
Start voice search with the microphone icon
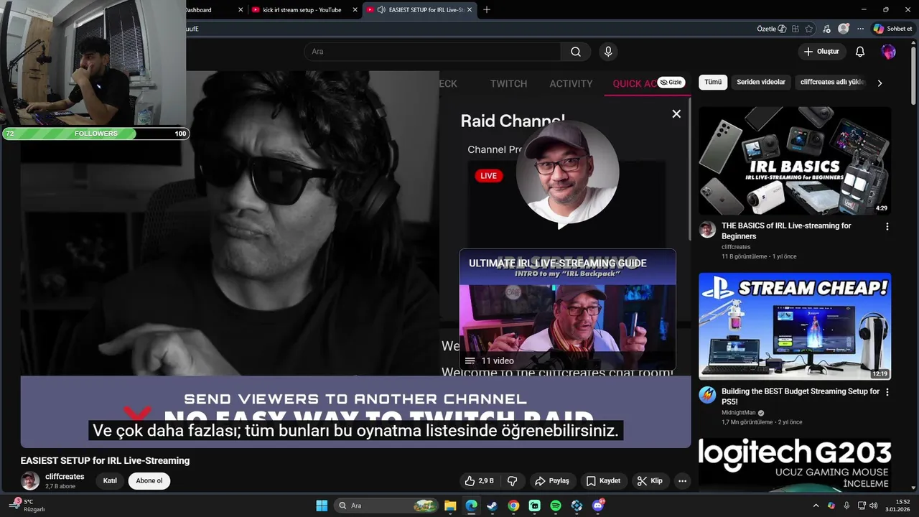(608, 52)
